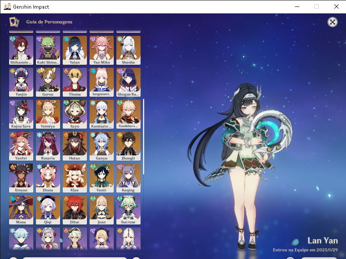Click the Genshin Impact window app icon
The image size is (346, 259).
tap(7, 6)
